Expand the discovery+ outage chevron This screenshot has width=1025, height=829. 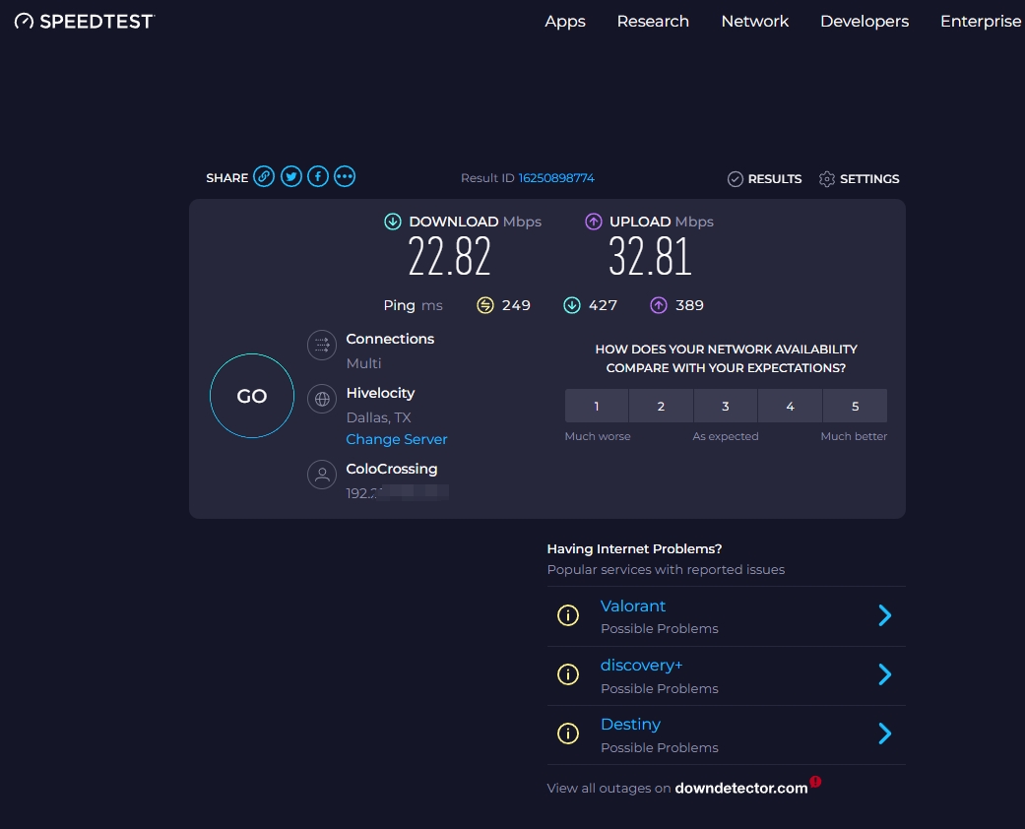(x=884, y=674)
